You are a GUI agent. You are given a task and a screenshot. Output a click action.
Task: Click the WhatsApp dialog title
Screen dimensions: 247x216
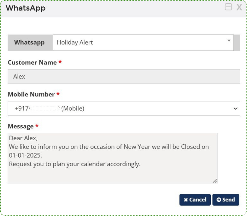coord(25,8)
